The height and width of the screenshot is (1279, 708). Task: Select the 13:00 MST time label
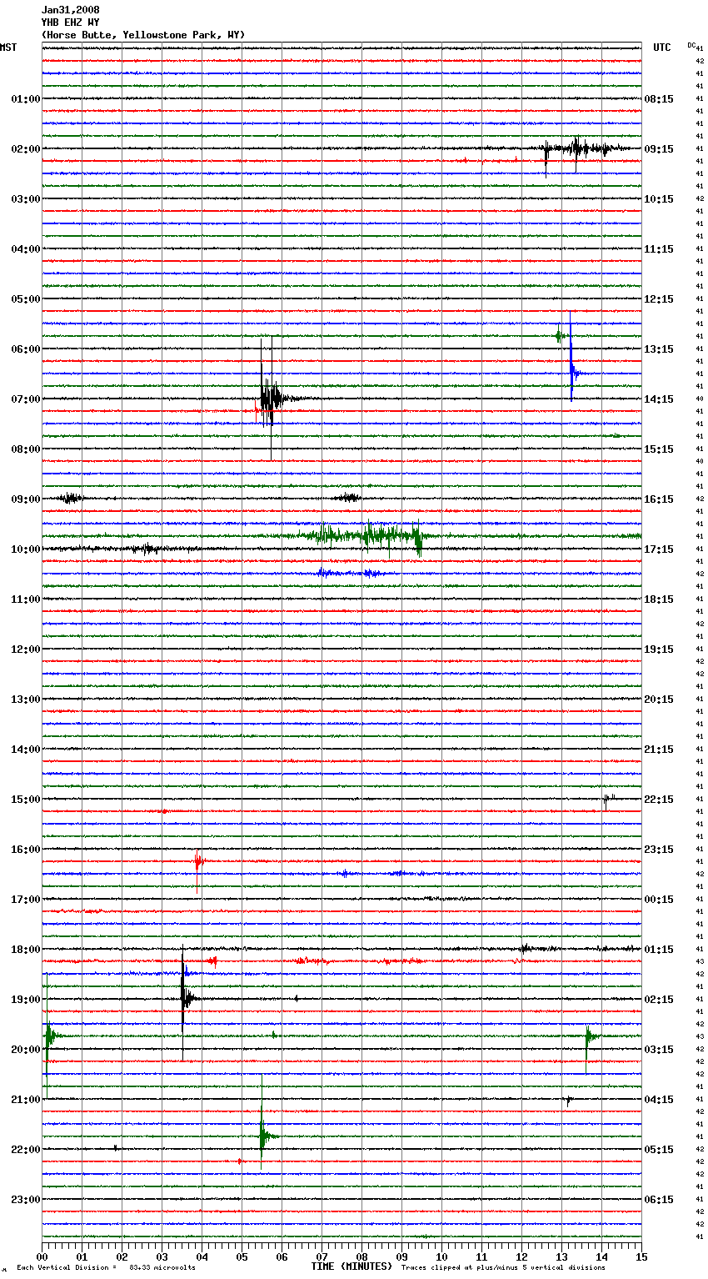click(26, 700)
